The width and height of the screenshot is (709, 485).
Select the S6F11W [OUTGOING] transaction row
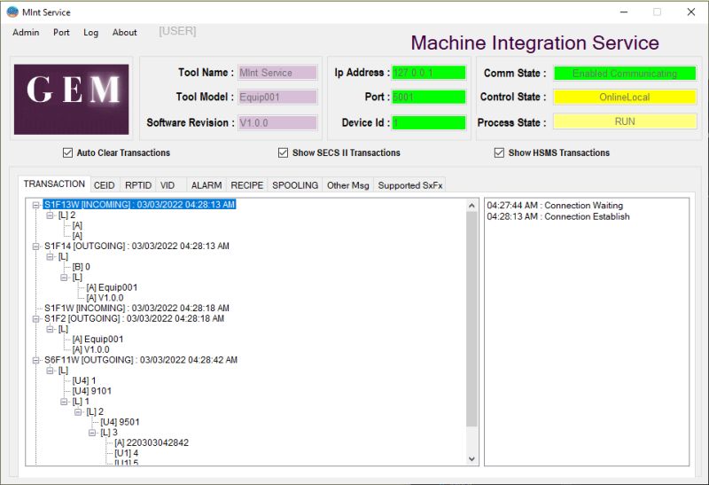[x=141, y=360]
